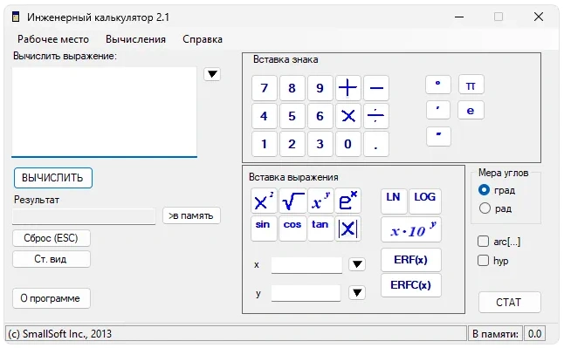Open the Справка menu
Screen dimensions: 564x348
point(203,39)
